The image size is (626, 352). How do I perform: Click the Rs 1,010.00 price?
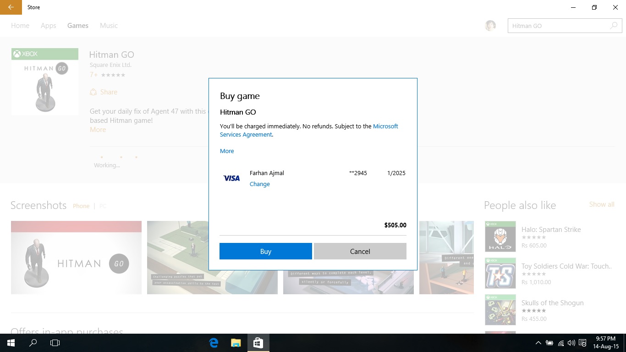536,282
